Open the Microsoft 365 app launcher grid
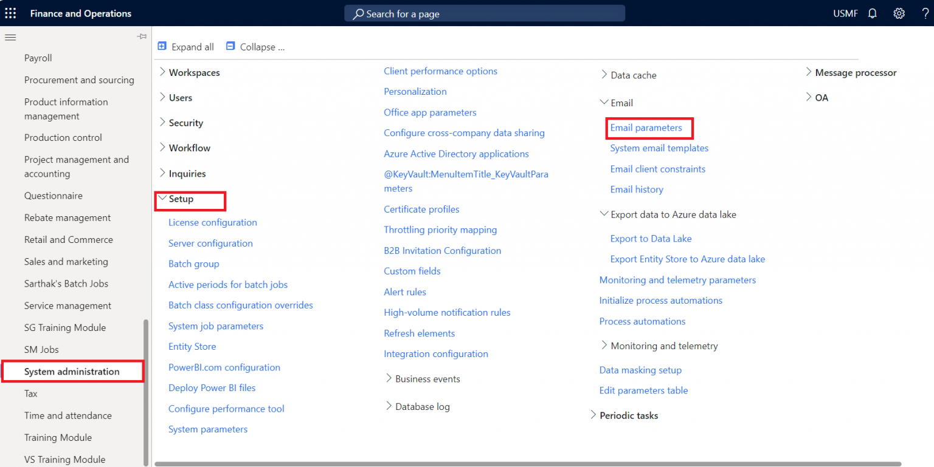The image size is (934, 467). (10, 13)
